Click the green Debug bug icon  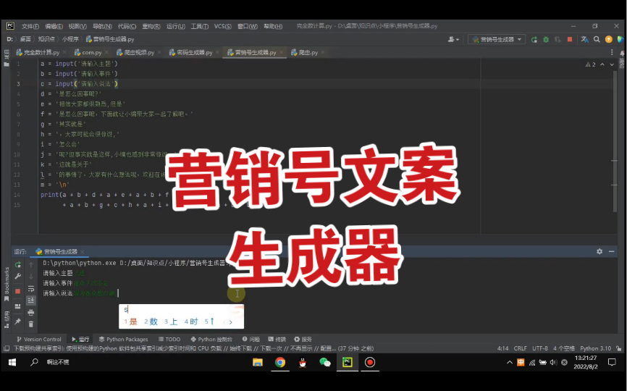pos(546,40)
